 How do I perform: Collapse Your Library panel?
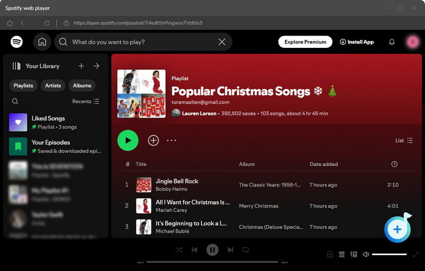(16, 66)
